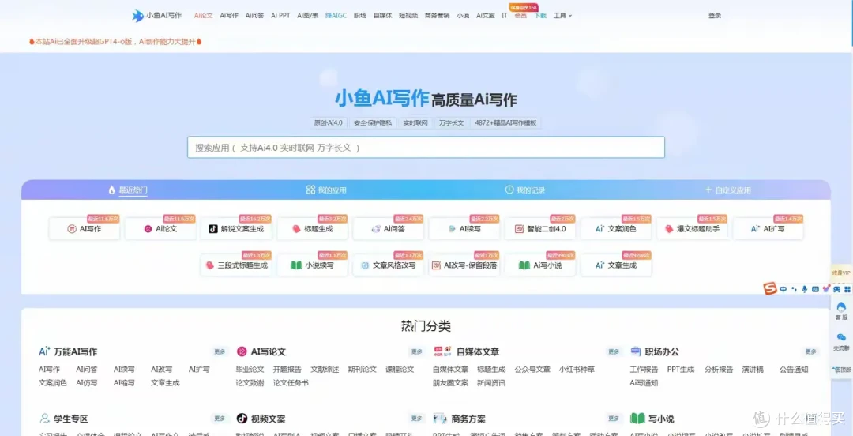Open the 解说文案生成 TikTok card
The width and height of the screenshot is (853, 436).
(x=235, y=229)
